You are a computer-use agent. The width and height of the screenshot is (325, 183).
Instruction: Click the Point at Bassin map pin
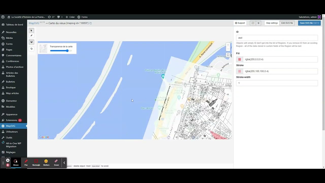[163, 76]
